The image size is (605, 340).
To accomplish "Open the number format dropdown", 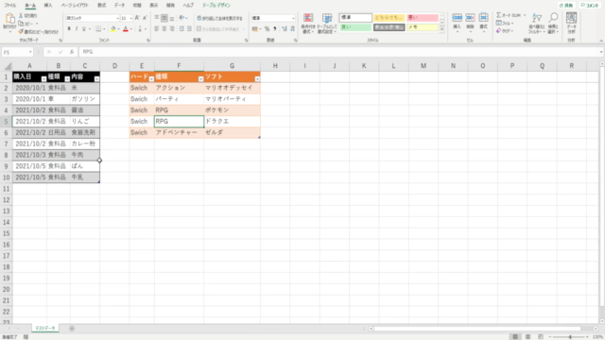I will point(293,18).
